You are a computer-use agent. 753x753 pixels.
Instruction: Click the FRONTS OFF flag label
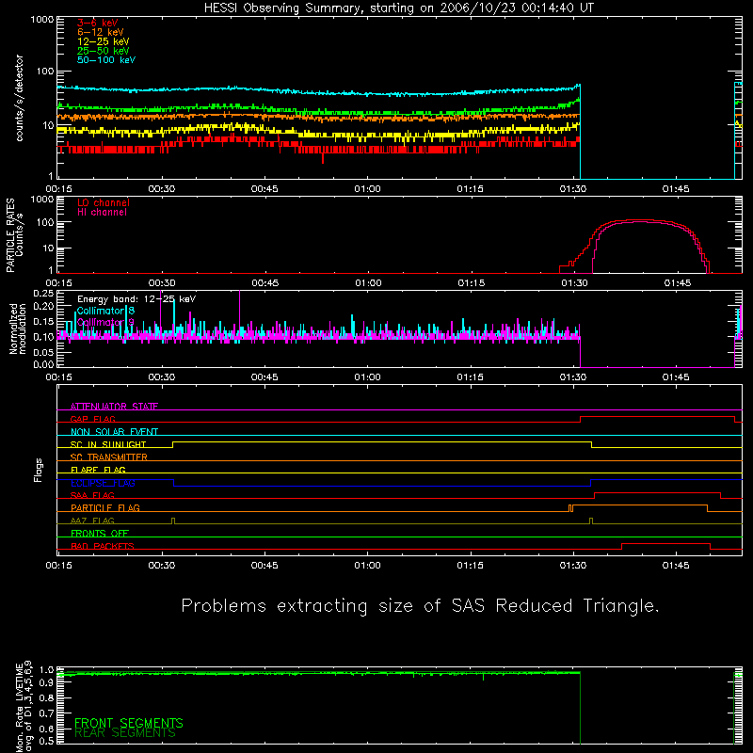100,533
